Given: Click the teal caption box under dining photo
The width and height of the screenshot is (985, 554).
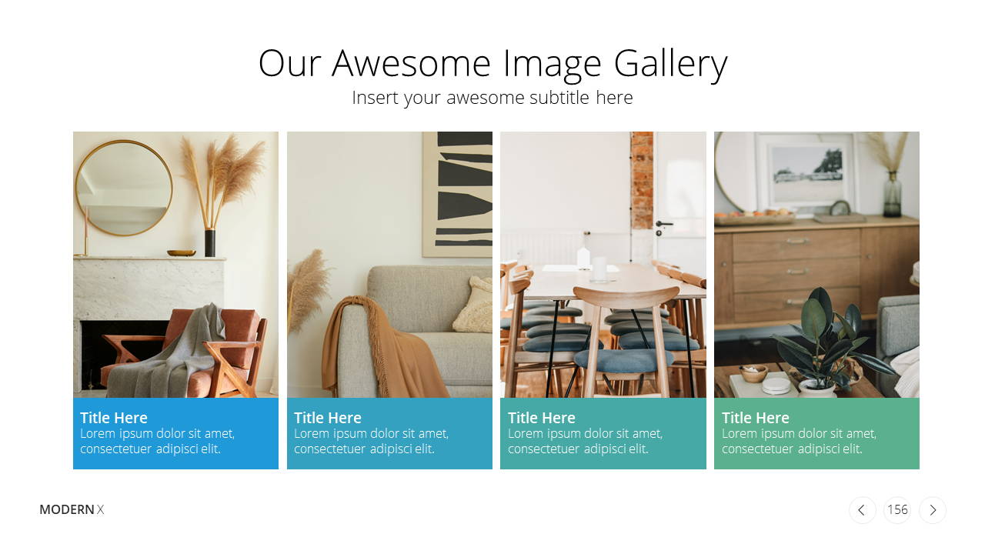Looking at the screenshot, I should (x=603, y=433).
